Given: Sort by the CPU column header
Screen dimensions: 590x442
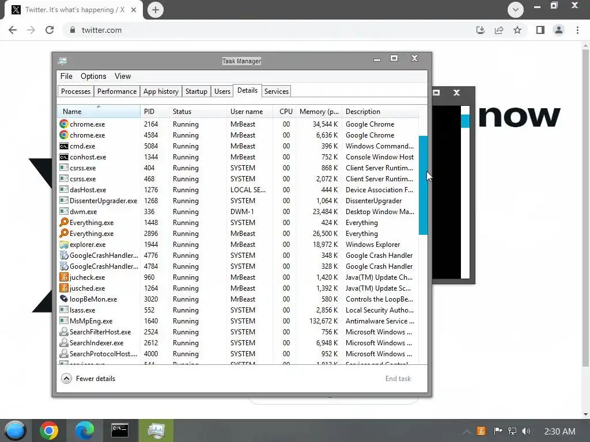Looking at the screenshot, I should point(285,112).
